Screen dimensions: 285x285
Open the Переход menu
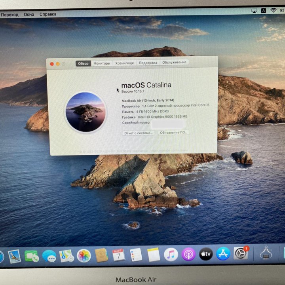(9, 15)
